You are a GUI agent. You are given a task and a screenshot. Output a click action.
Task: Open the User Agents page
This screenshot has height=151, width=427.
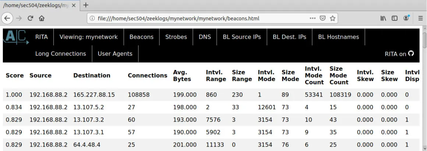point(115,54)
